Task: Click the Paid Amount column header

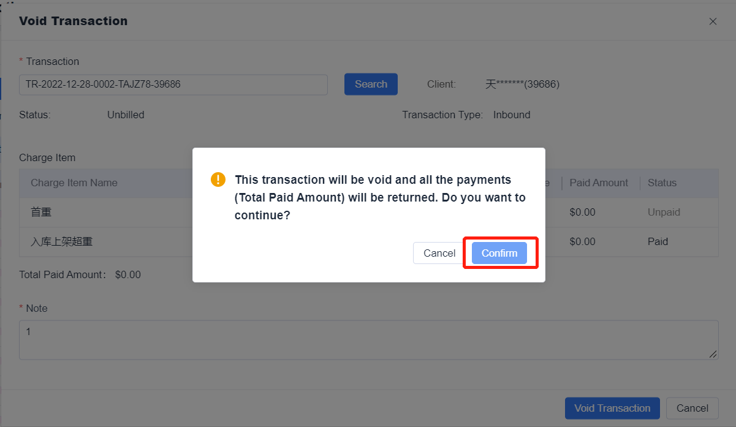Action: [599, 183]
